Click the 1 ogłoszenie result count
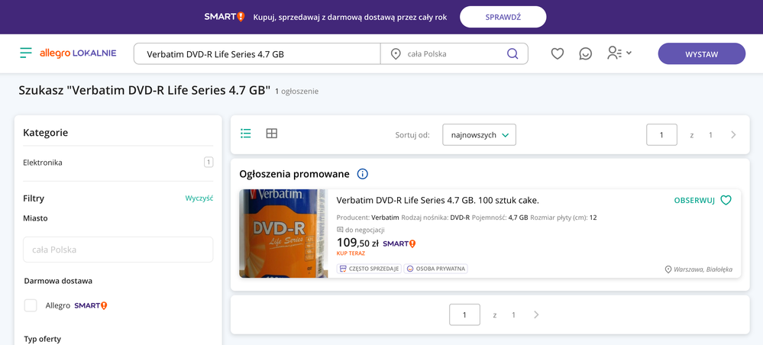The image size is (763, 345). click(x=297, y=91)
